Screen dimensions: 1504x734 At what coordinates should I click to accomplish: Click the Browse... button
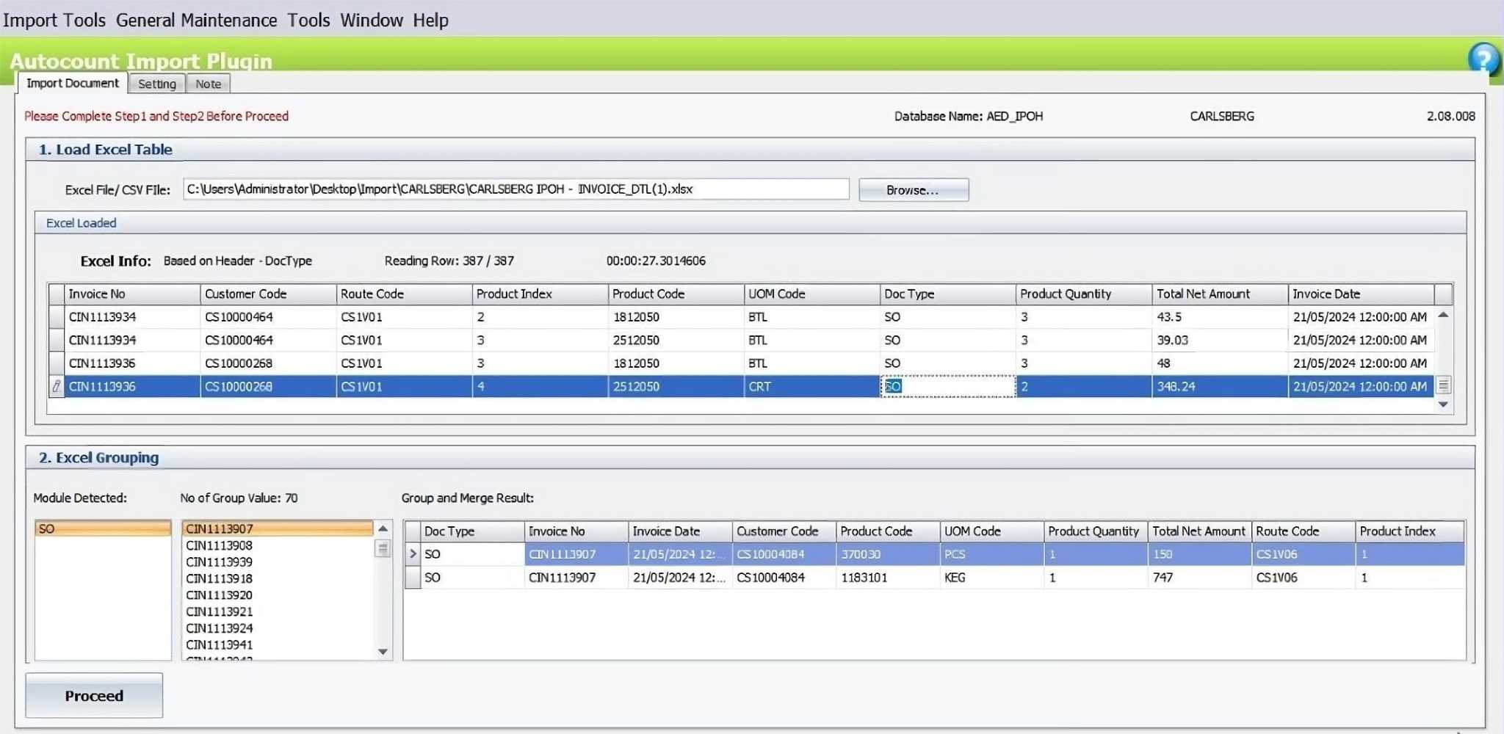914,190
